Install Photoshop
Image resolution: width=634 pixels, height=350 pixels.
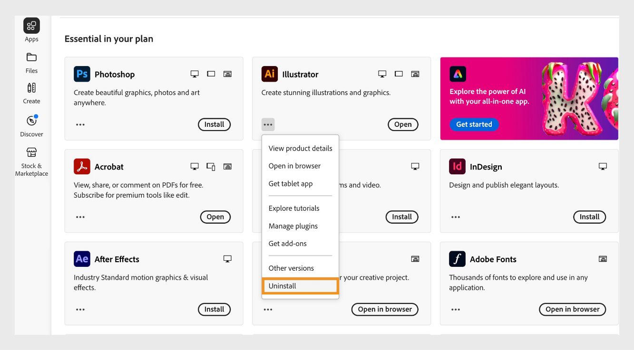[x=214, y=124]
